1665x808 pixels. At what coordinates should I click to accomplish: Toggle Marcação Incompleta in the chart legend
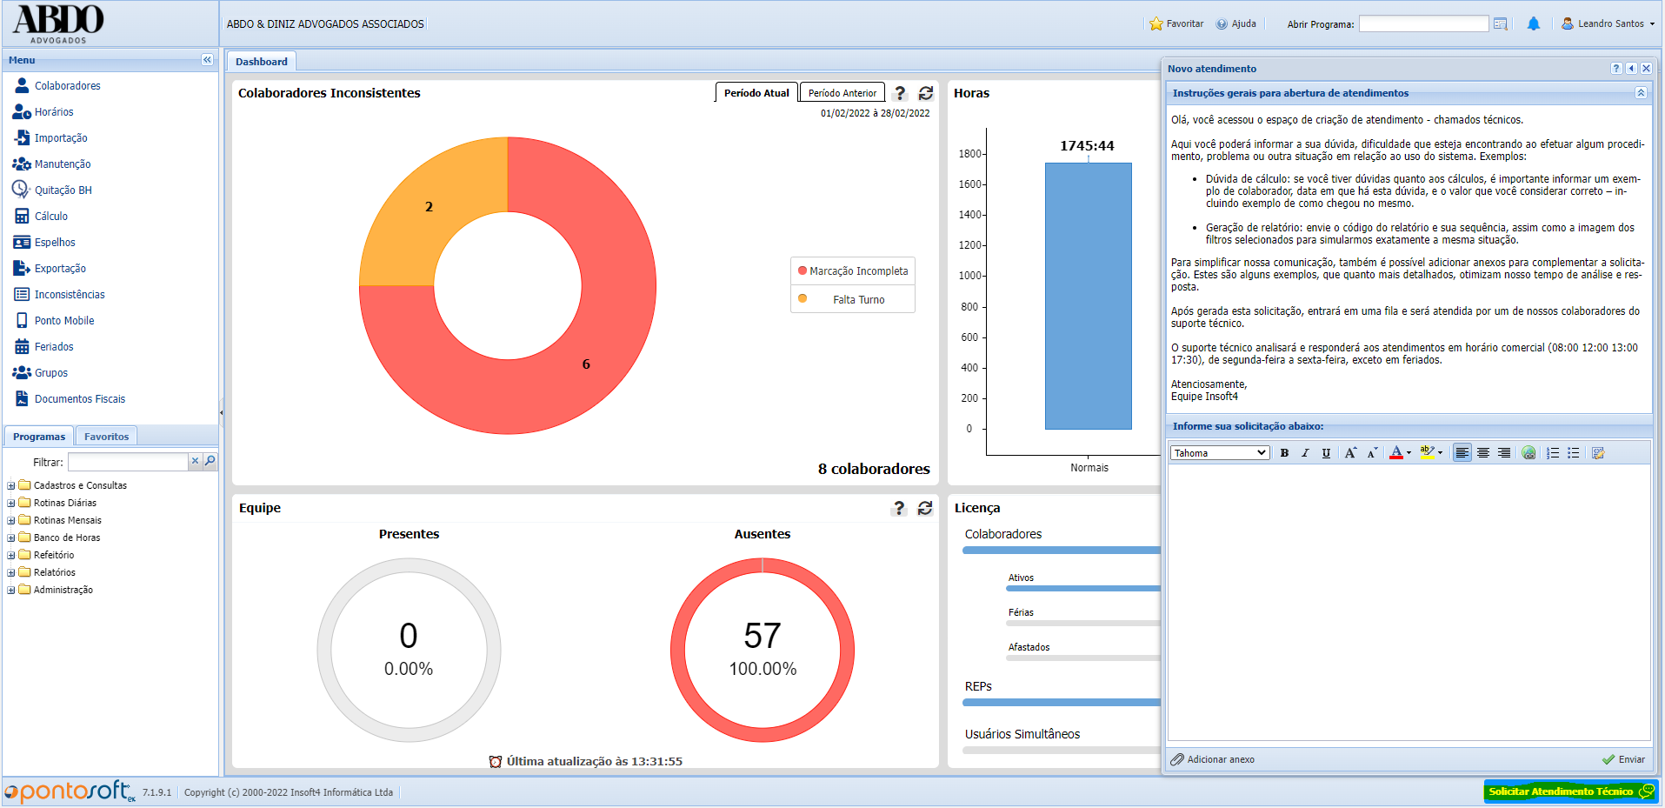click(x=853, y=271)
